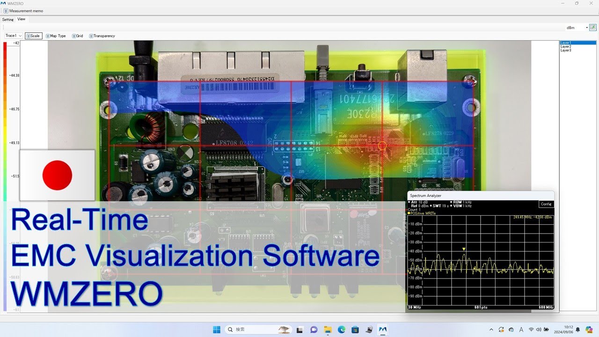
Task: Open the Chat app on taskbar
Action: coord(314,330)
